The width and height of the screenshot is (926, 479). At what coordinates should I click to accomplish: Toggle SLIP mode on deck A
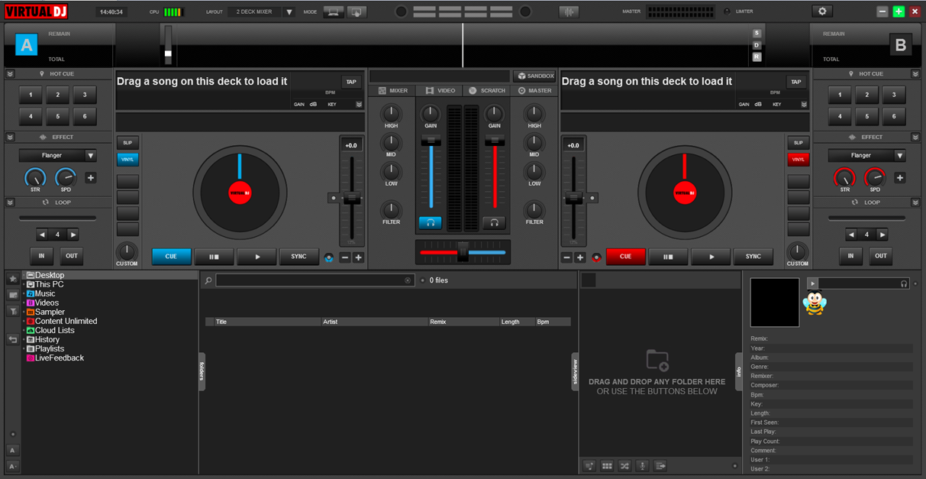pos(127,143)
